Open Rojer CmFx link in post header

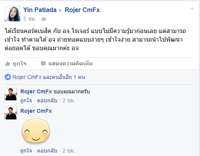coord(82,10)
